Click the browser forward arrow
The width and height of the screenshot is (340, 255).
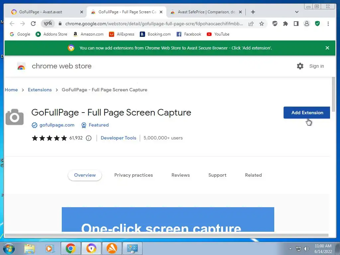click(x=22, y=24)
